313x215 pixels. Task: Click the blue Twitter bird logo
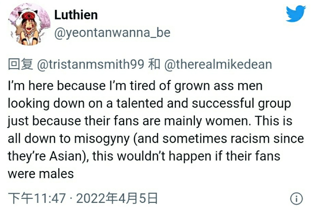pos(296,14)
